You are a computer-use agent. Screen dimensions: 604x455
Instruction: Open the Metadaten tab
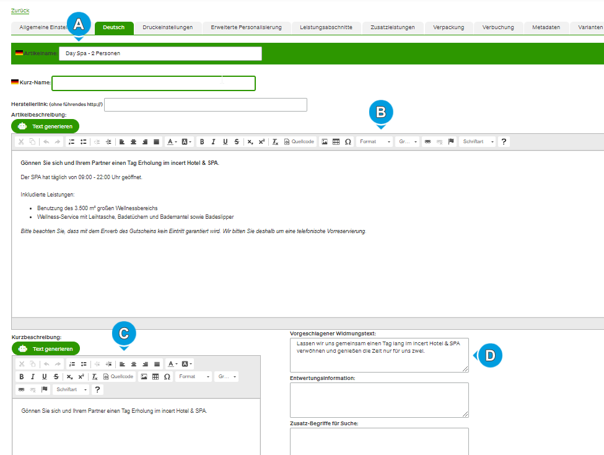click(x=546, y=28)
